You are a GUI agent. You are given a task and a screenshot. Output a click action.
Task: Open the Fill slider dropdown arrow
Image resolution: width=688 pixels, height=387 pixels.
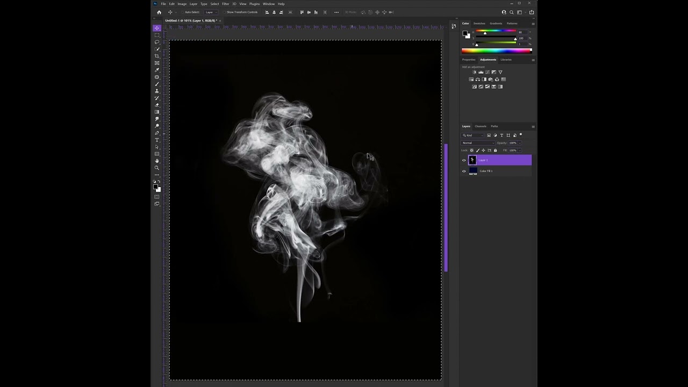520,150
